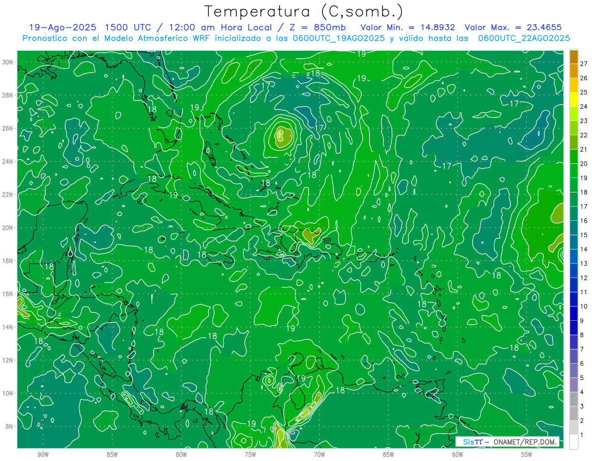This screenshot has height=461, width=597.
Task: Click the 'Valor Min. = 14.8932' readout
Action: pos(408,27)
